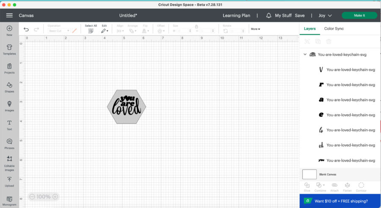Switch to the Layers tab

coord(309,29)
